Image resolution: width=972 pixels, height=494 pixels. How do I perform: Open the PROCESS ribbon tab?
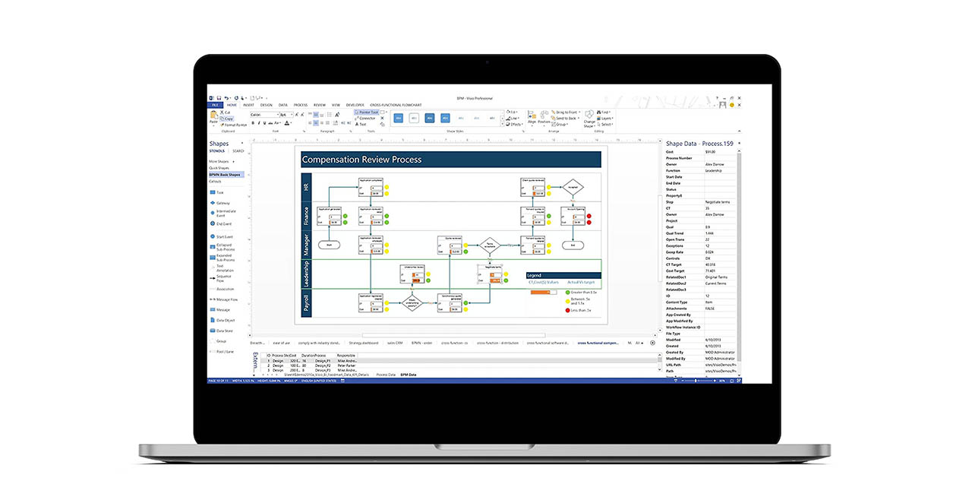301,105
